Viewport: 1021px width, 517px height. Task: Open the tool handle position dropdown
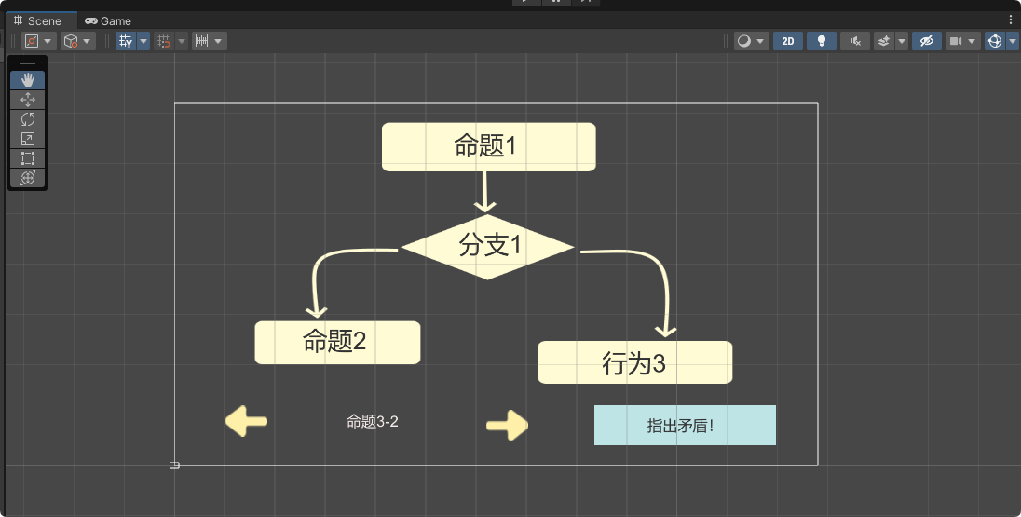[39, 41]
